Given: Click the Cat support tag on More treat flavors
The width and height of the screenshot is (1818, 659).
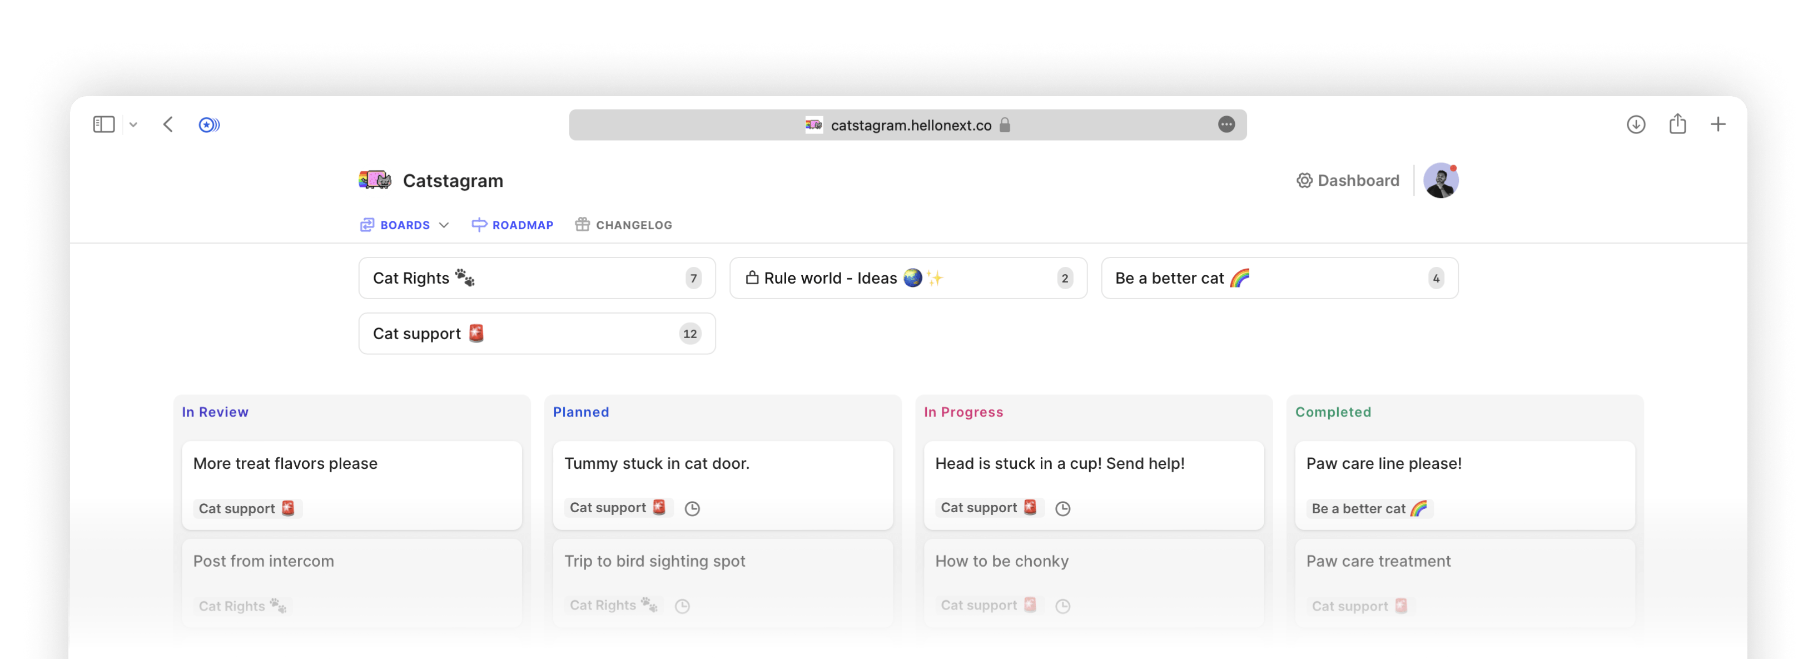Looking at the screenshot, I should click(247, 508).
